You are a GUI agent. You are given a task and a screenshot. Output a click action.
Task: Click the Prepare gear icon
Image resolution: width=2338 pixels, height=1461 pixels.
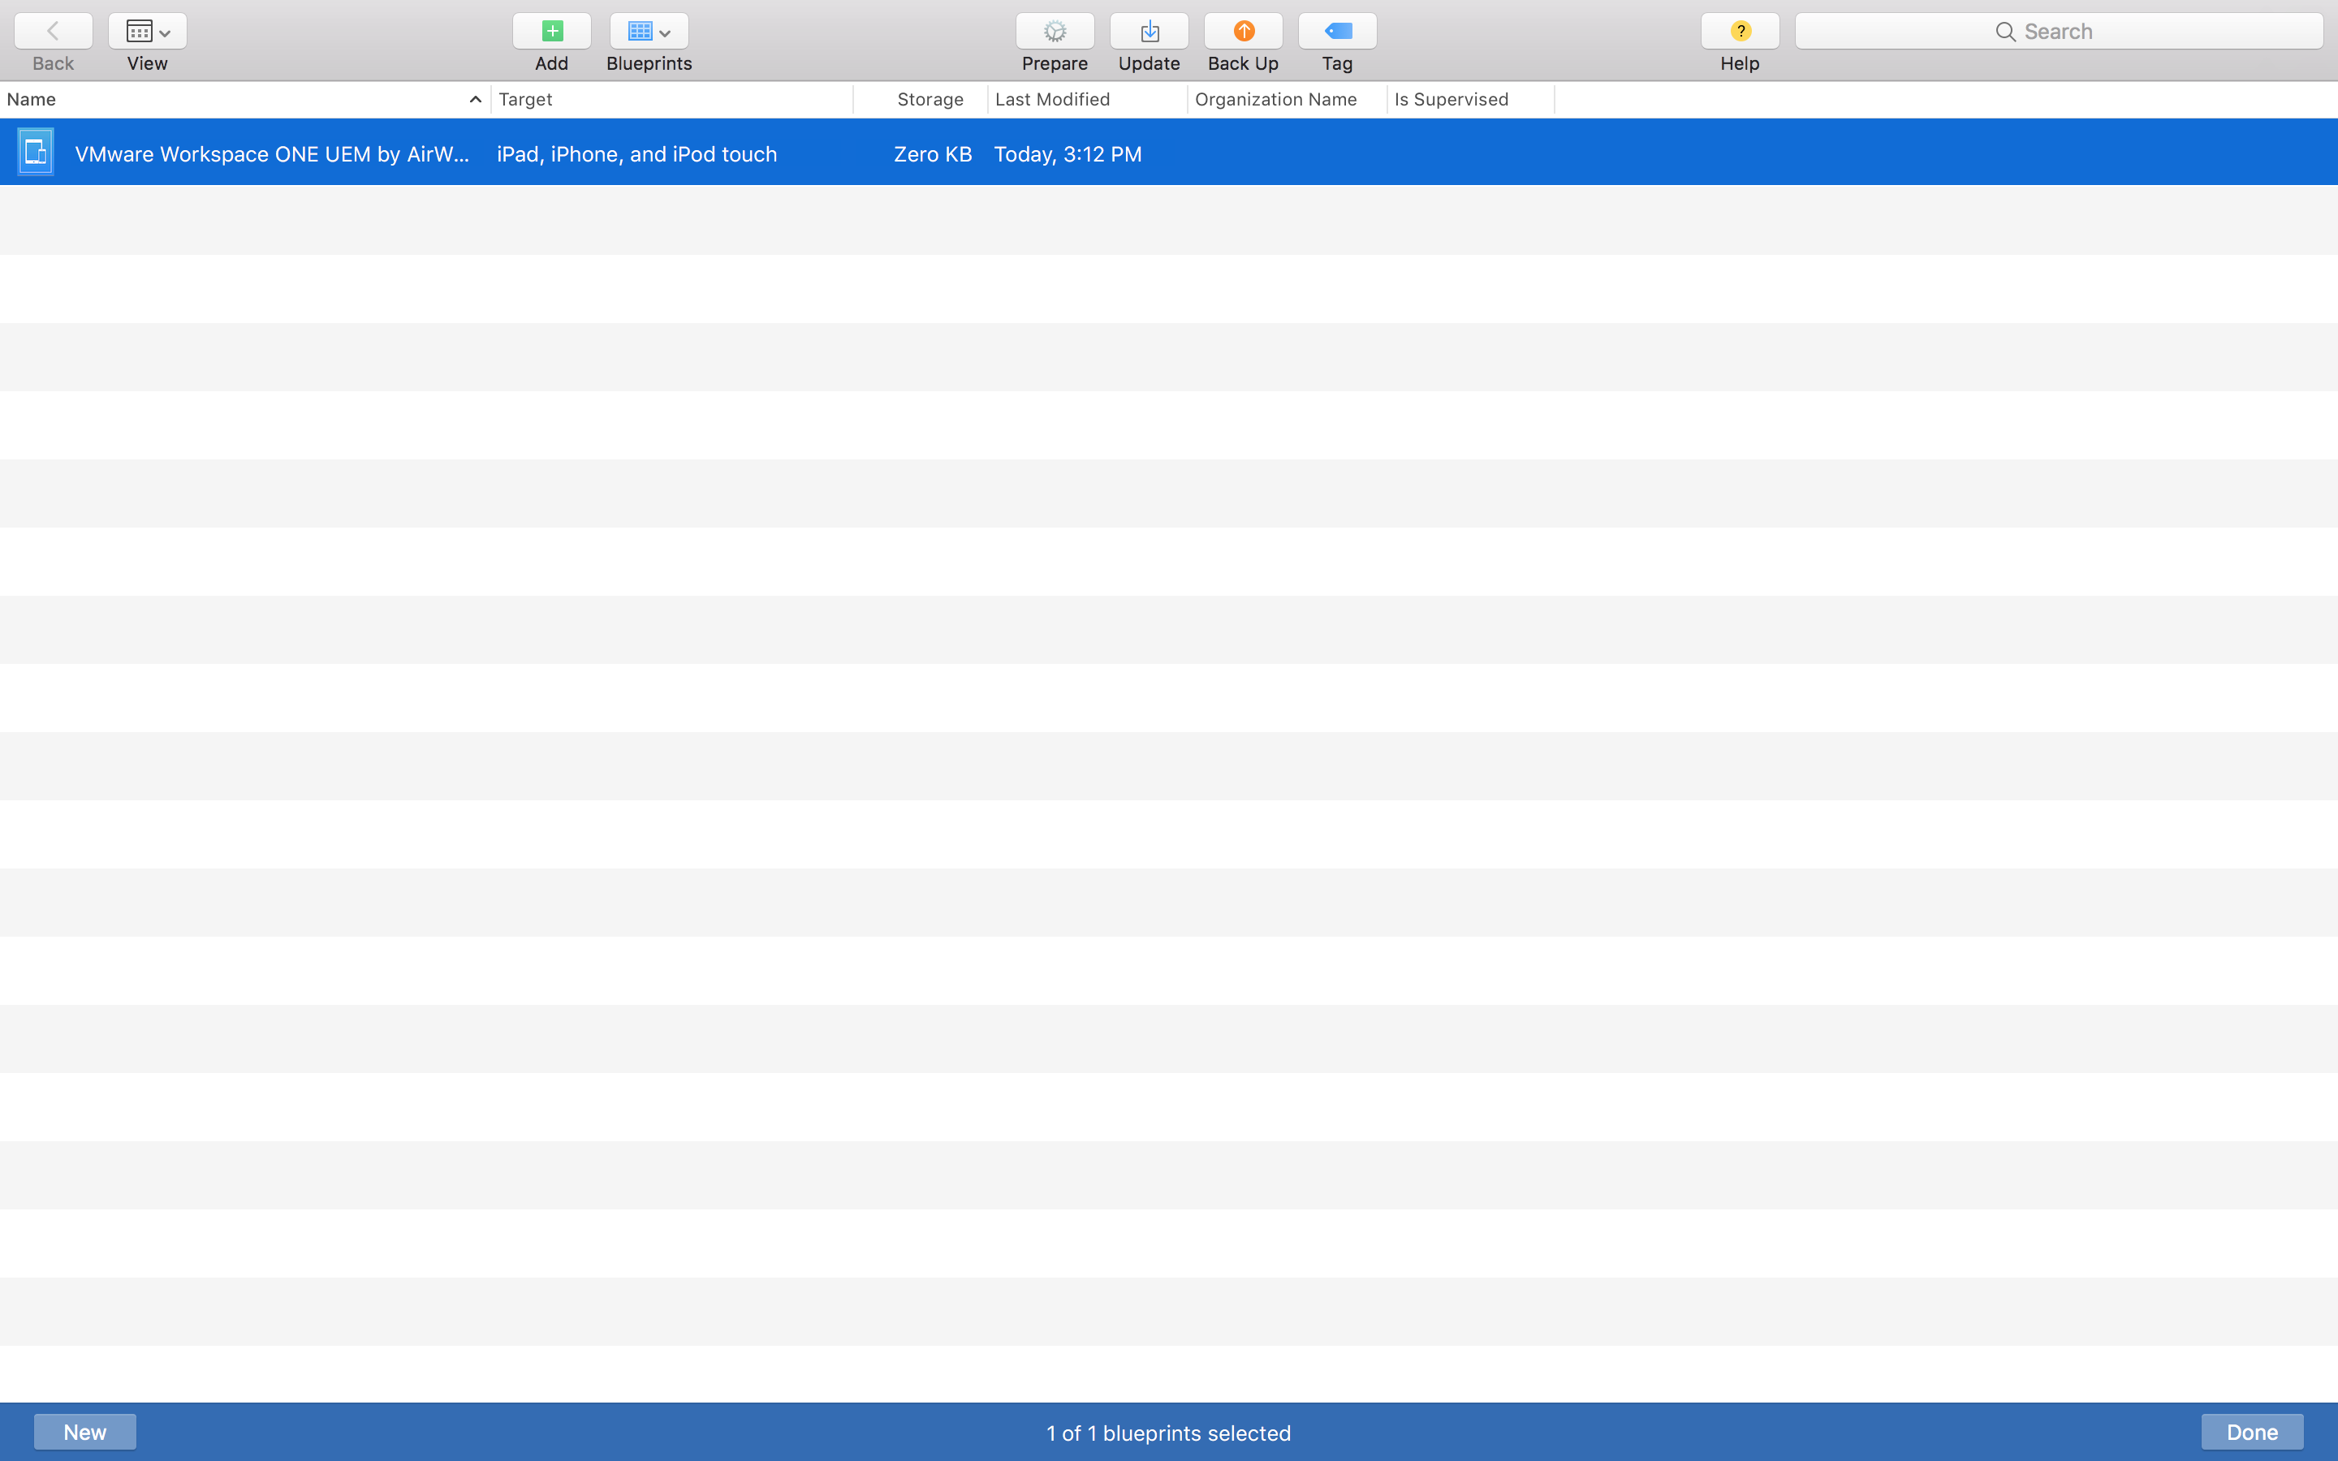click(1054, 31)
